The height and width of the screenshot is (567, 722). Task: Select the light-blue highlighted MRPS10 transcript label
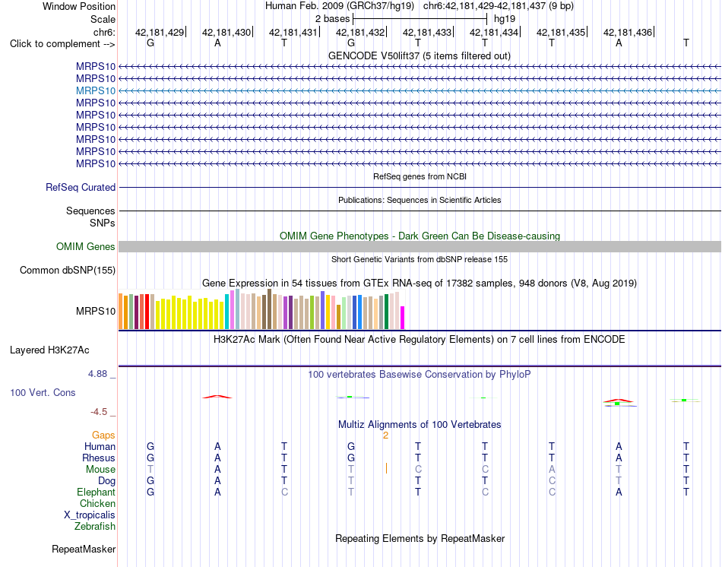tap(96, 90)
